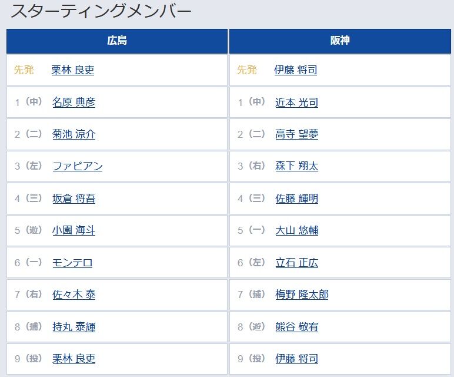Viewport: 454px width, 377px height.
Task: Open shortstop 小園 海斗 profile
Action: point(74,230)
